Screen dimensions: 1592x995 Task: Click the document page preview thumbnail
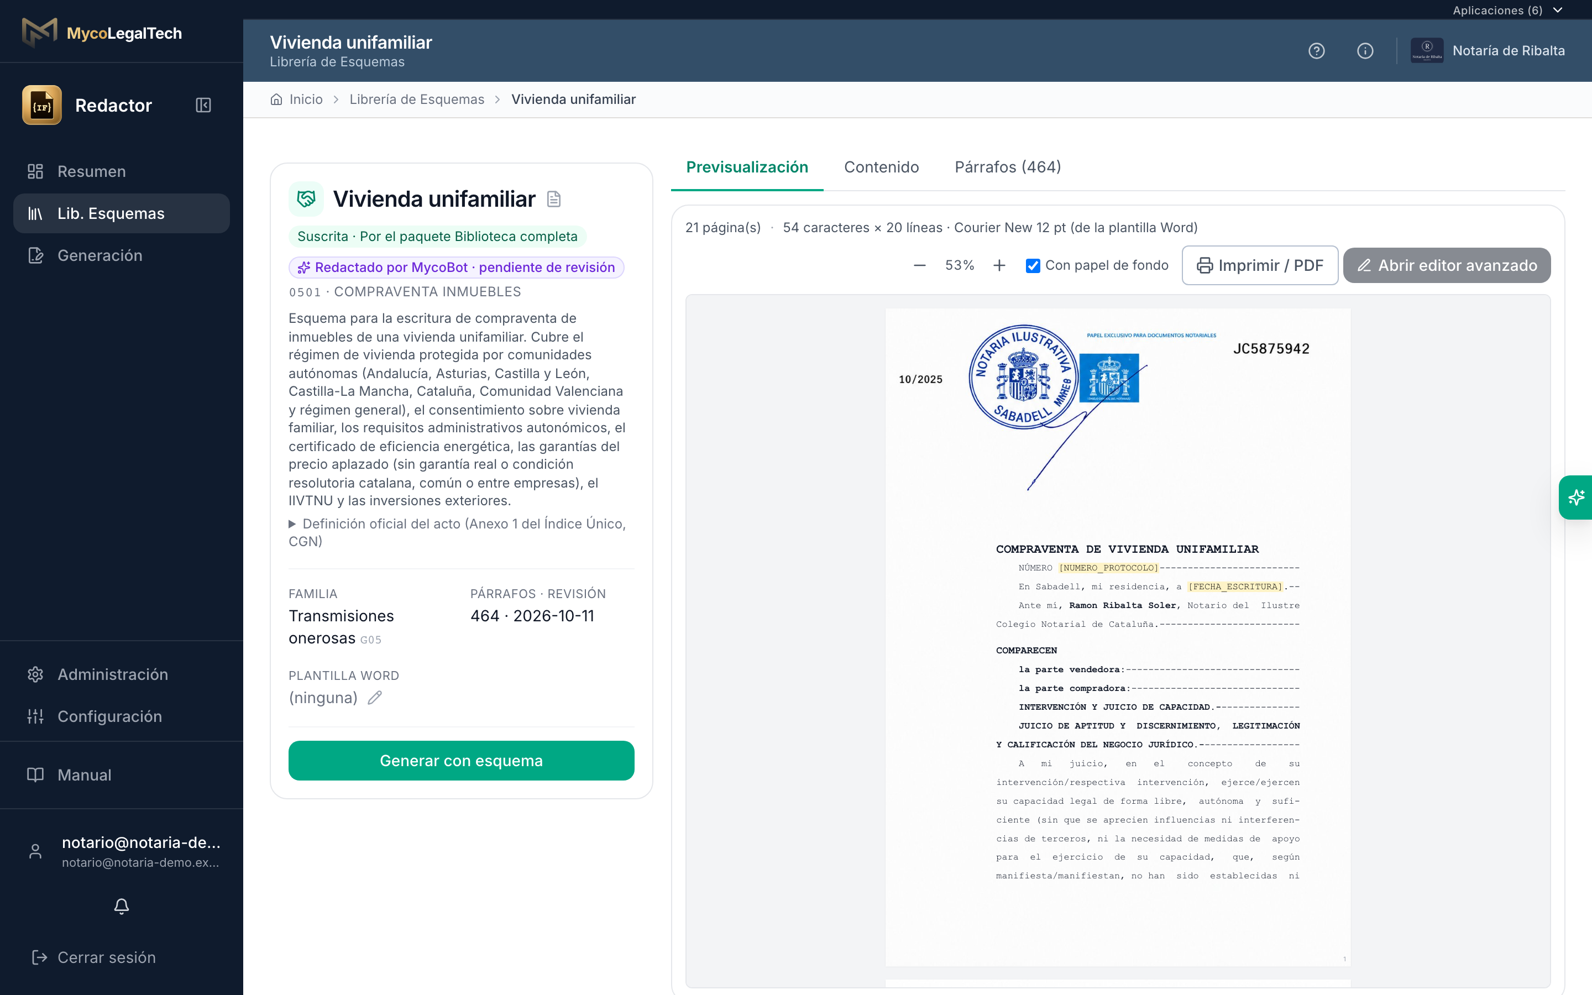tap(1118, 637)
